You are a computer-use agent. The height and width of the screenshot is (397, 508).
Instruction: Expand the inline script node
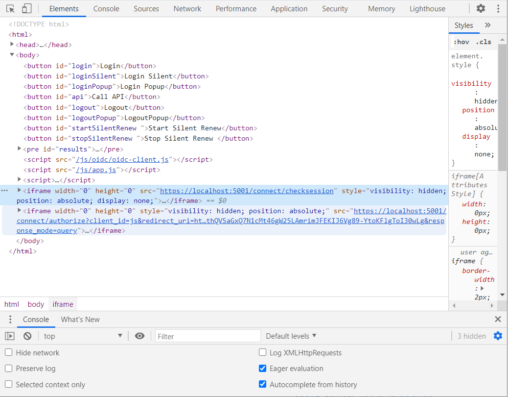20,179
